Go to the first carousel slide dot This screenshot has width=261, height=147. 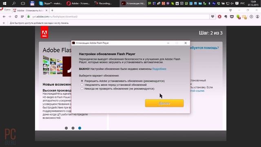pyautogui.click(x=66, y=128)
